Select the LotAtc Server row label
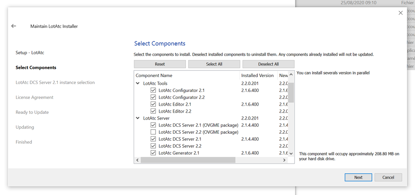The image size is (415, 195). pos(156,118)
